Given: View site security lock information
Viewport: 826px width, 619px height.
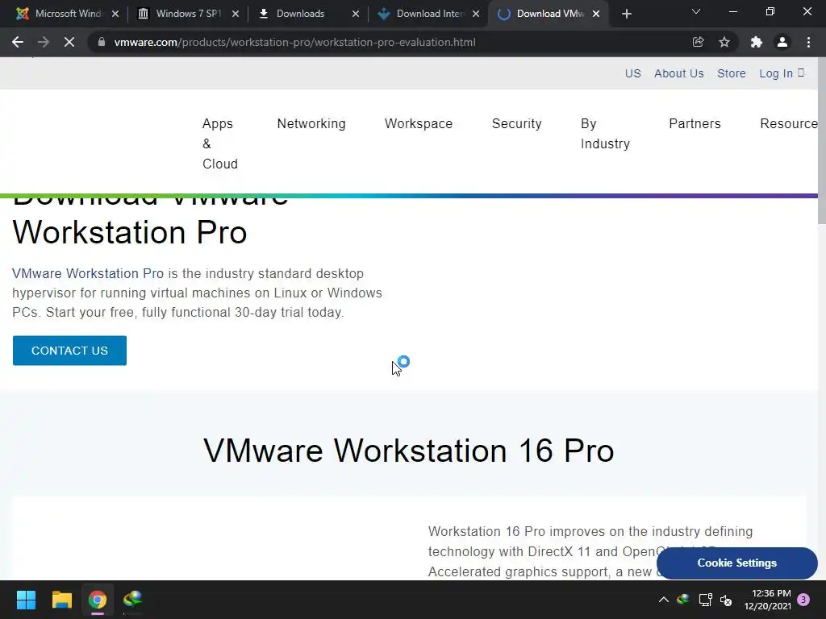Looking at the screenshot, I should pyautogui.click(x=102, y=42).
